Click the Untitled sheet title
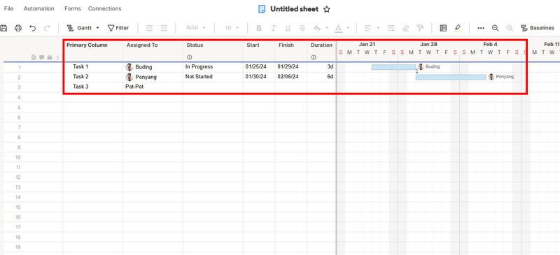 [x=294, y=9]
